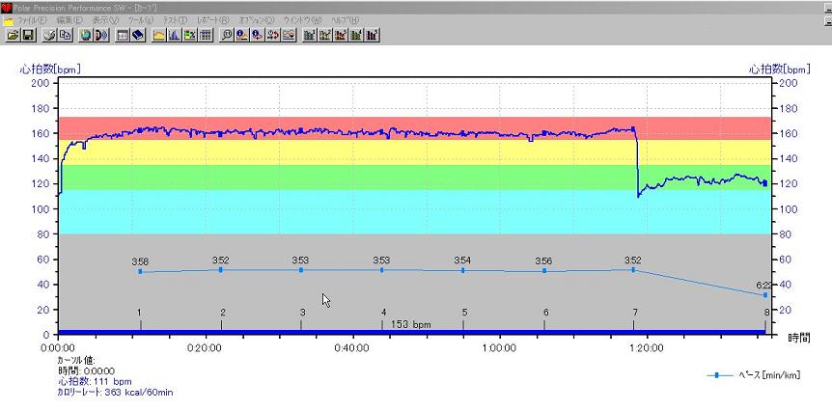832x411 pixels.
Task: Click the カロリーレート: 363 kcal/60min text
Action: 115,393
